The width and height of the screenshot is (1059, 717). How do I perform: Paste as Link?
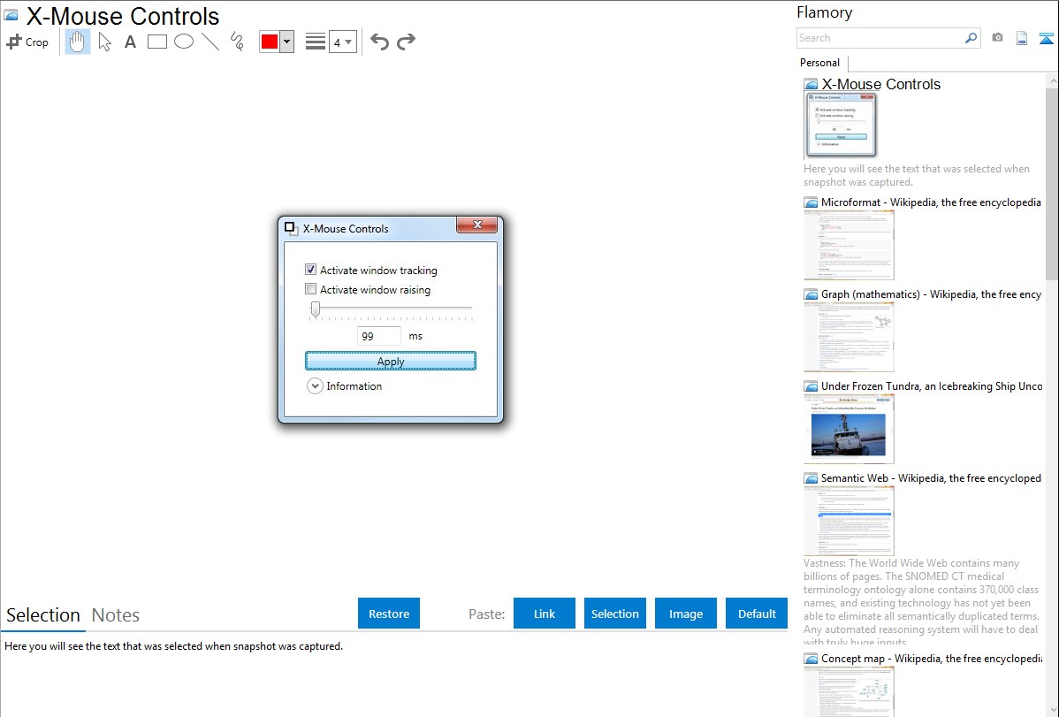[545, 614]
